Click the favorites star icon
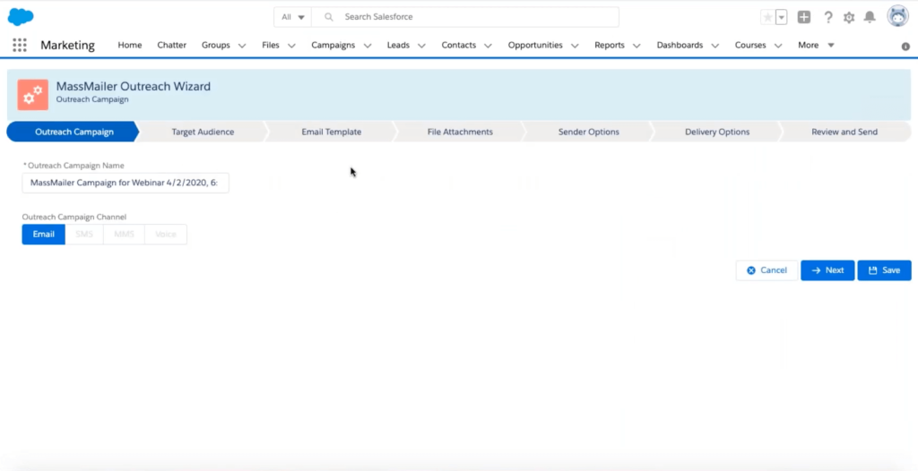918x471 pixels. tap(767, 17)
